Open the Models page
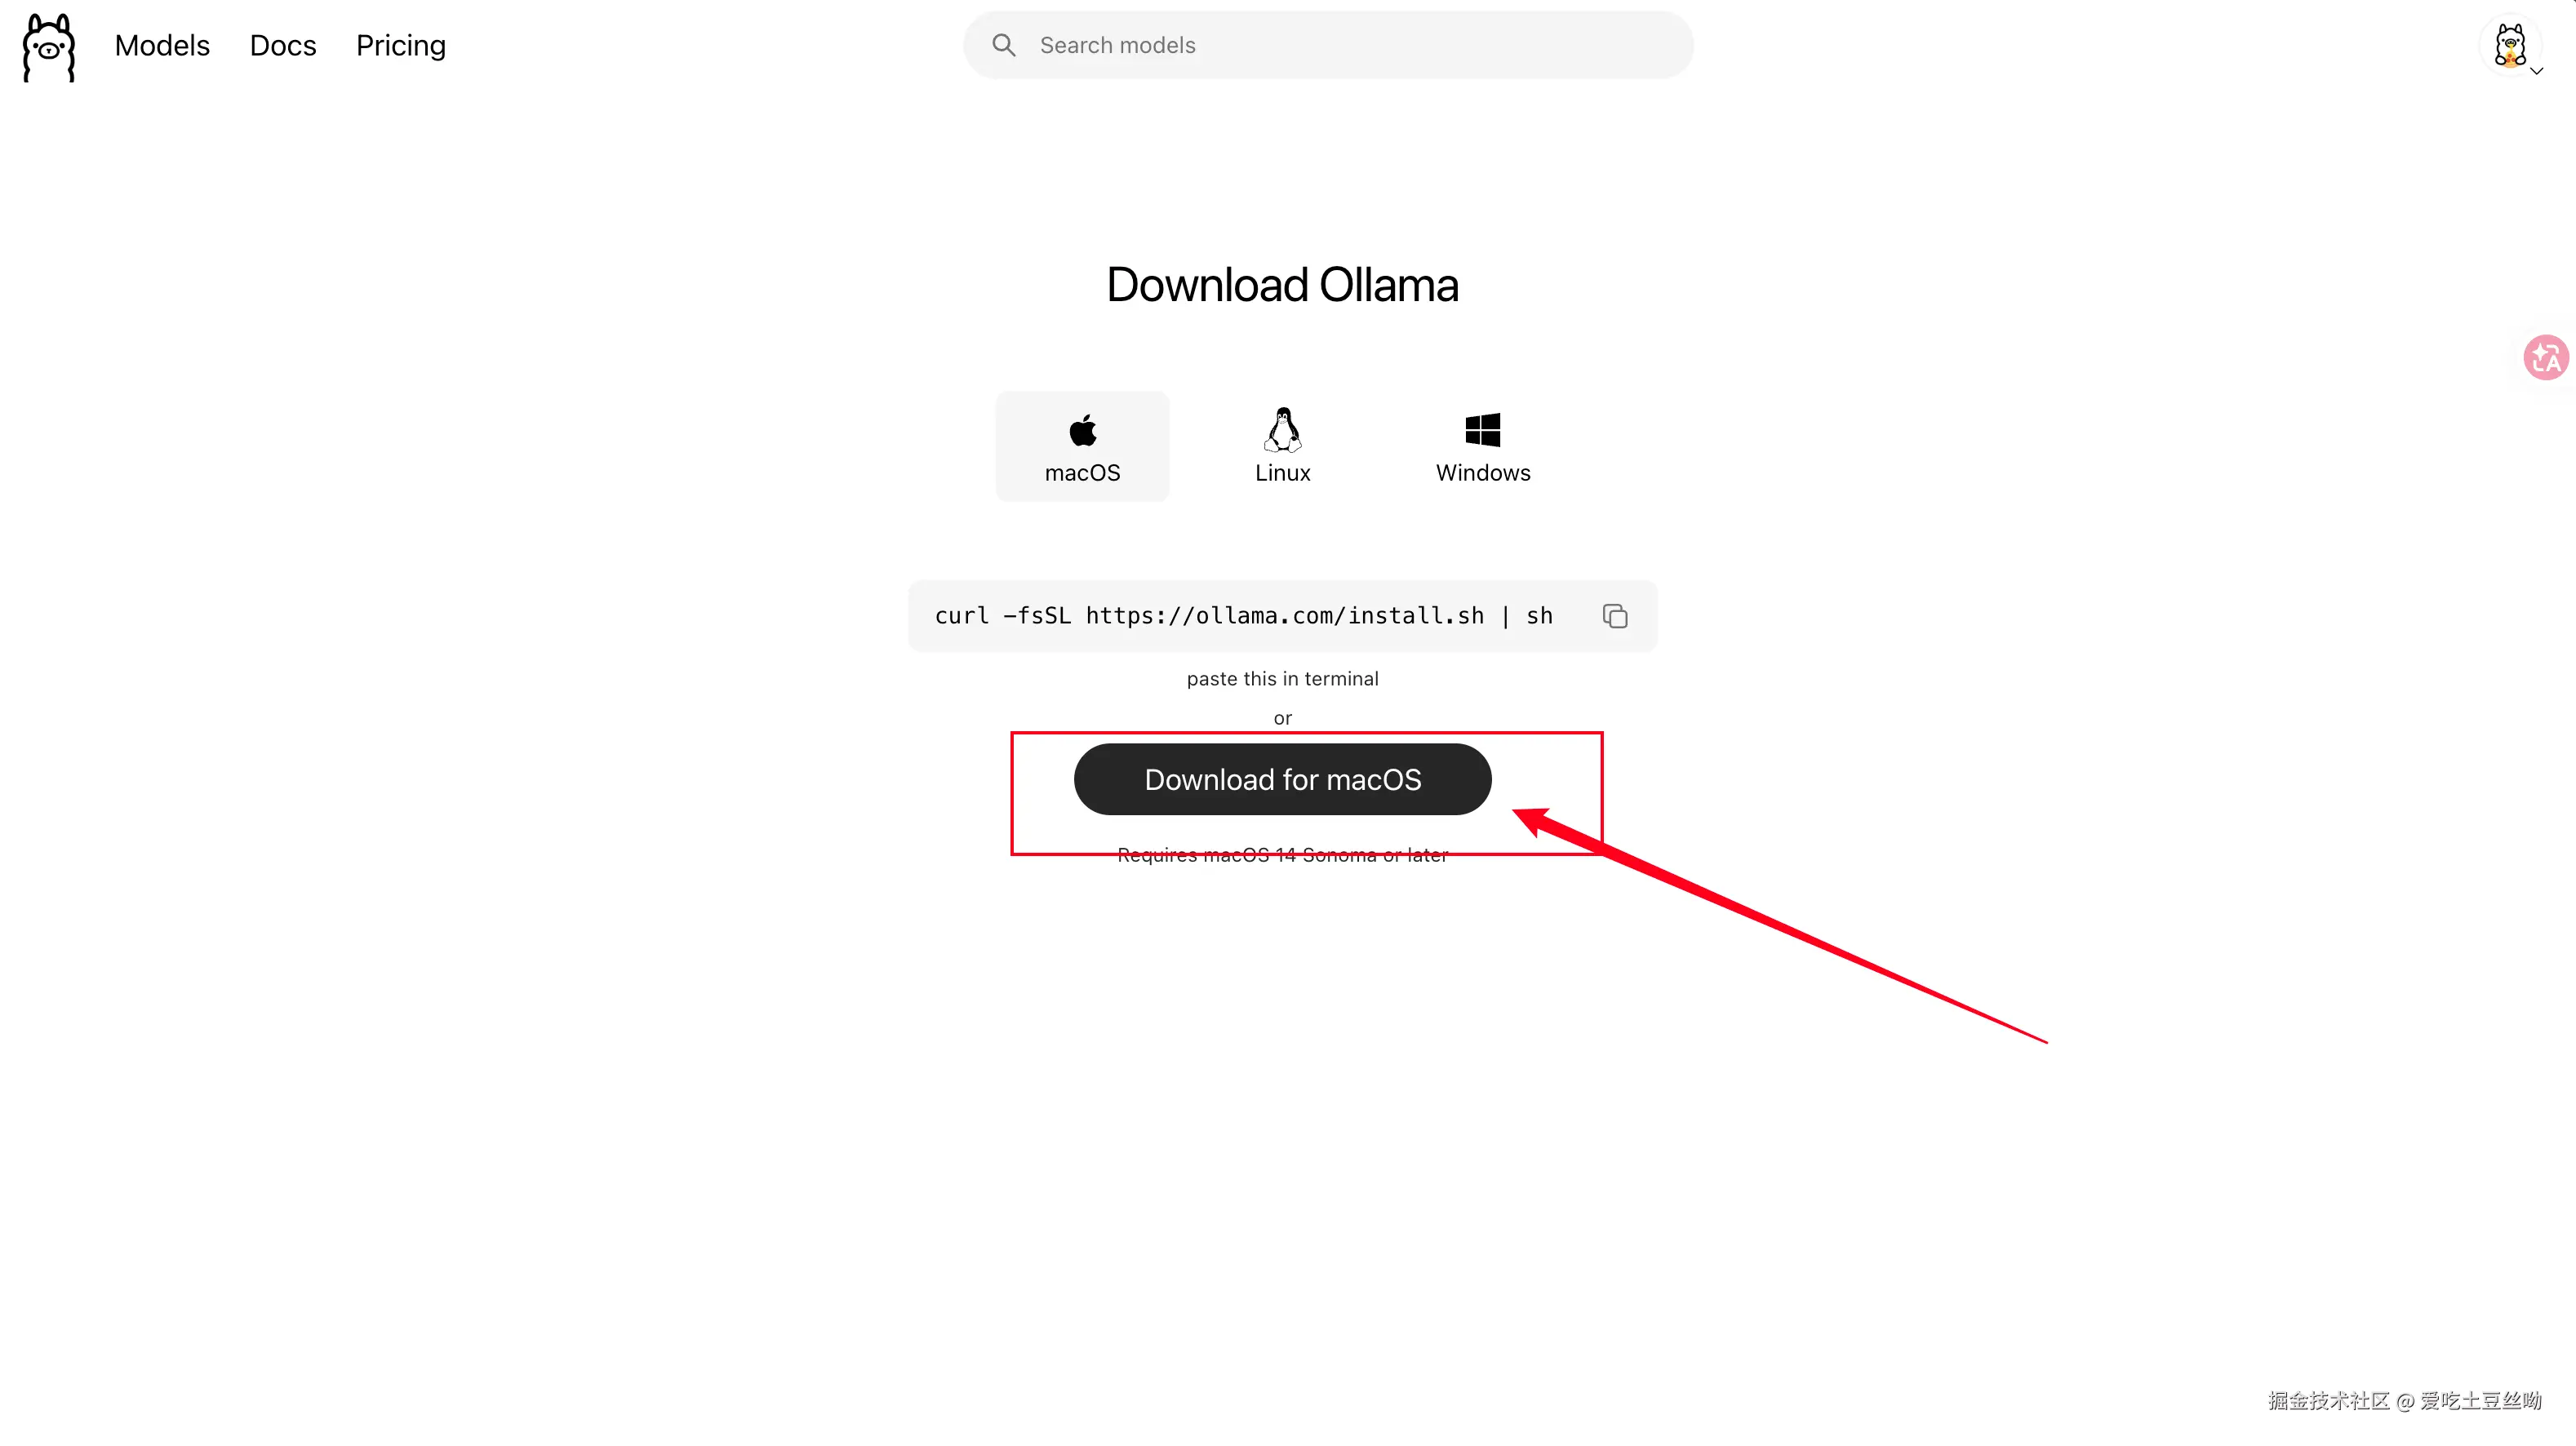Image resolution: width=2576 pixels, height=1446 pixels. pyautogui.click(x=162, y=45)
